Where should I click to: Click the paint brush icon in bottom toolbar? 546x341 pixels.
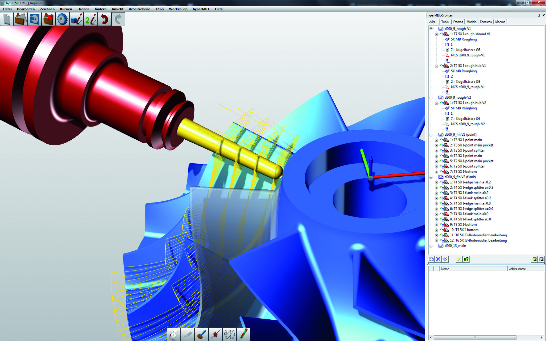coord(201,334)
